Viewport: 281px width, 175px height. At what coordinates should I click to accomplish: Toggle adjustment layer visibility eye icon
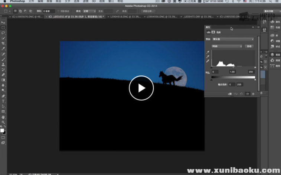pos(247,94)
